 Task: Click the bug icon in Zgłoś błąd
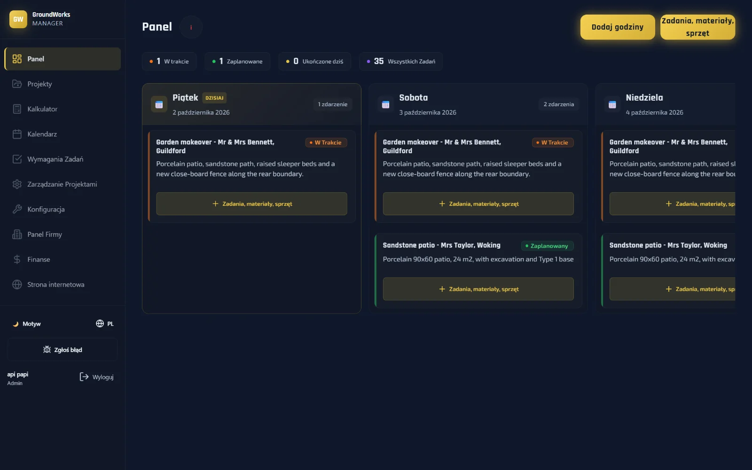47,350
